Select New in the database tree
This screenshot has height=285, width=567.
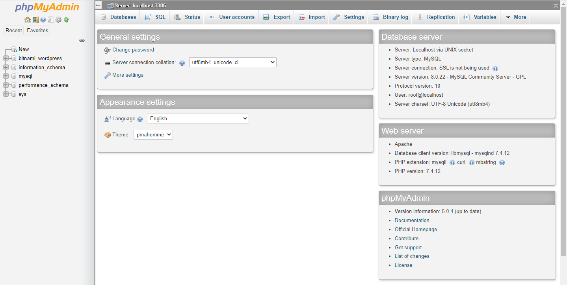tap(24, 50)
